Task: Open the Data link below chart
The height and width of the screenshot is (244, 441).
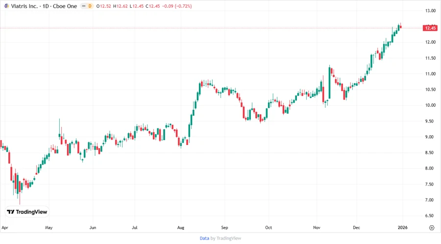Action: coord(204,238)
